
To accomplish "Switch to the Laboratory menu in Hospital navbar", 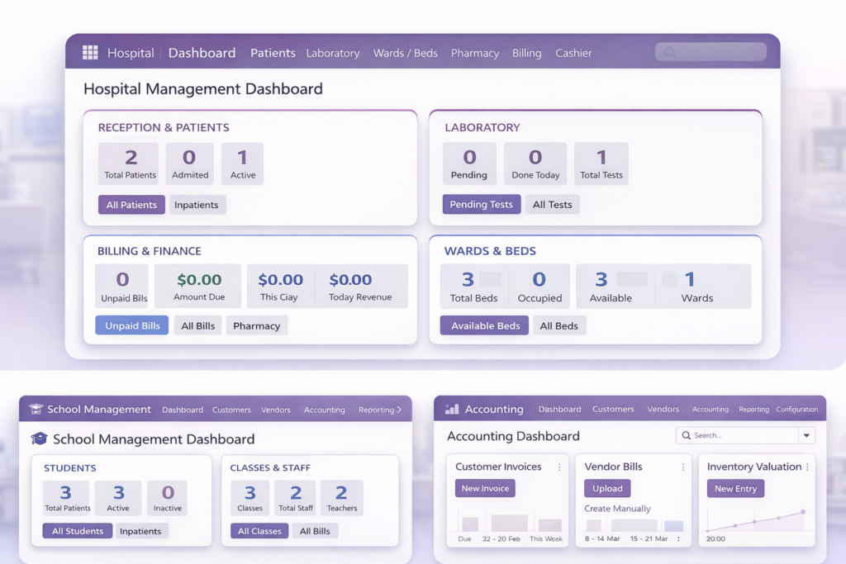I will [x=332, y=53].
